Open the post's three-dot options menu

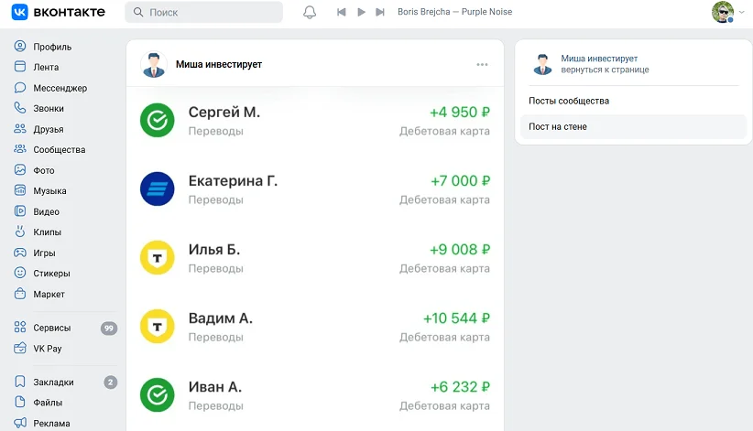tap(482, 64)
